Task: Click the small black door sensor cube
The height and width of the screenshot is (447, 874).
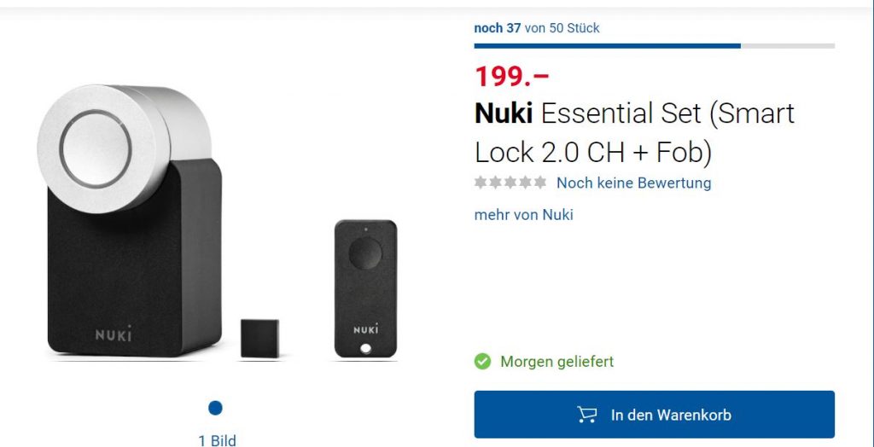Action: pyautogui.click(x=258, y=339)
